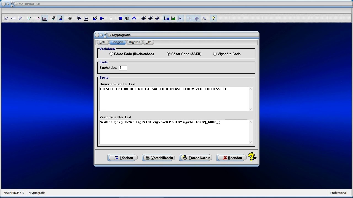The height and width of the screenshot is (198, 353).
Task: Click the scatter plot toolbar icon
Action: coord(180,18)
